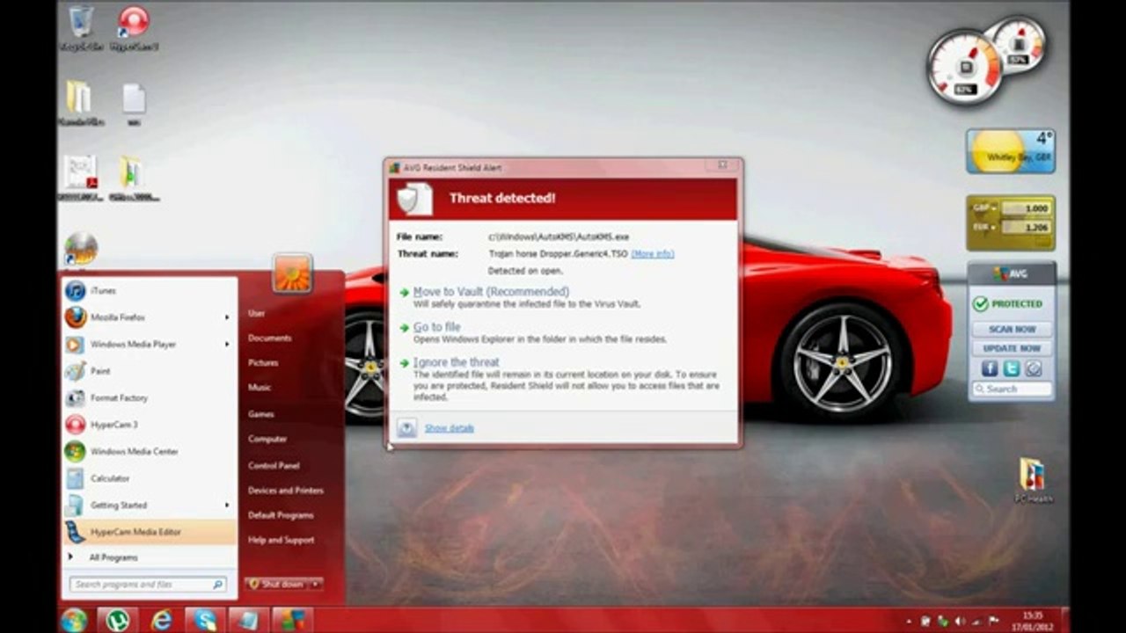1126x633 pixels.
Task: Expand All Programs list
Action: click(x=113, y=557)
